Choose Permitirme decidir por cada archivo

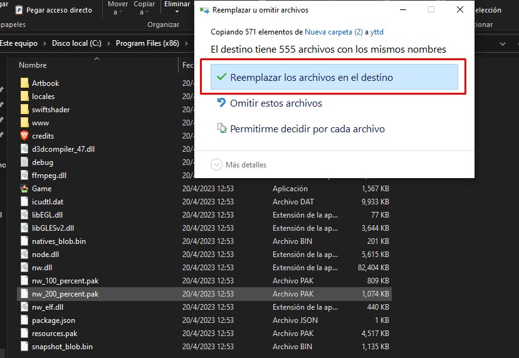point(307,129)
